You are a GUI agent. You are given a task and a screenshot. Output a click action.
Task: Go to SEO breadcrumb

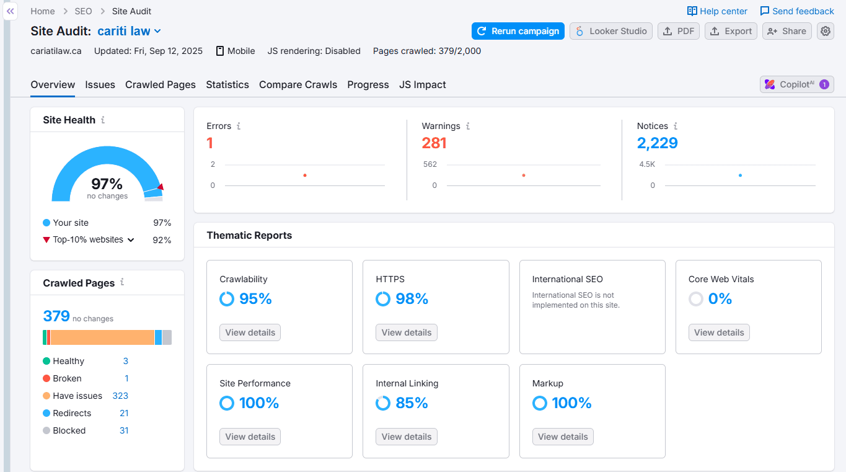point(83,11)
